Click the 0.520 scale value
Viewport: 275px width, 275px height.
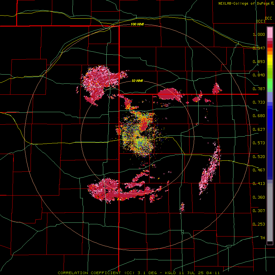click(x=259, y=157)
